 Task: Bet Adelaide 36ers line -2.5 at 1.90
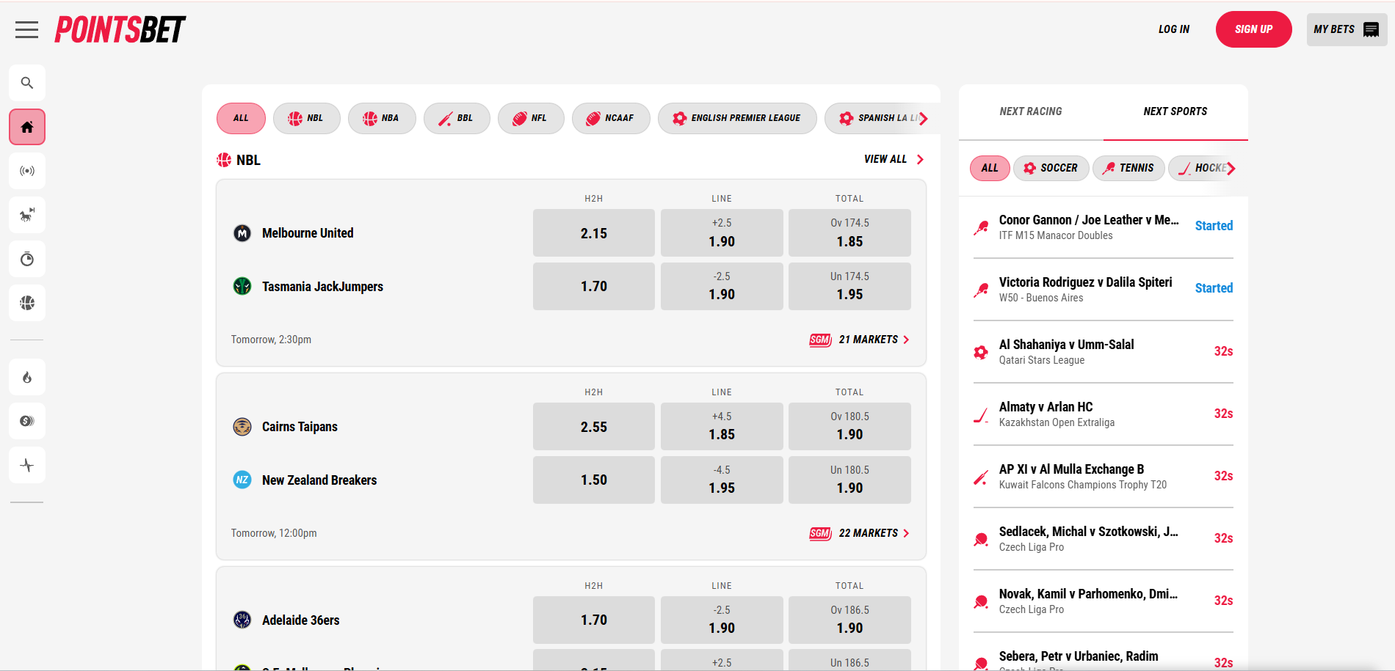pos(722,620)
